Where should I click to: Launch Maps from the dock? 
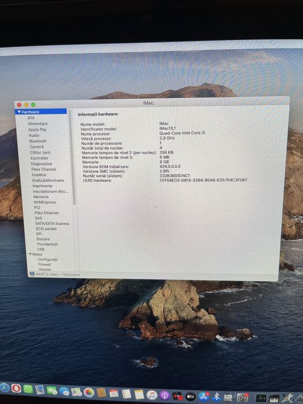pyautogui.click(x=77, y=392)
